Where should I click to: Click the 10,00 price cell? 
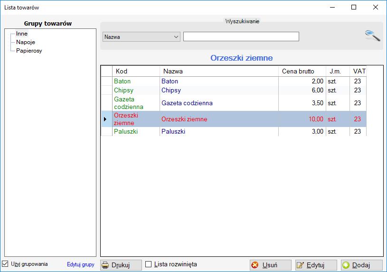click(302, 119)
